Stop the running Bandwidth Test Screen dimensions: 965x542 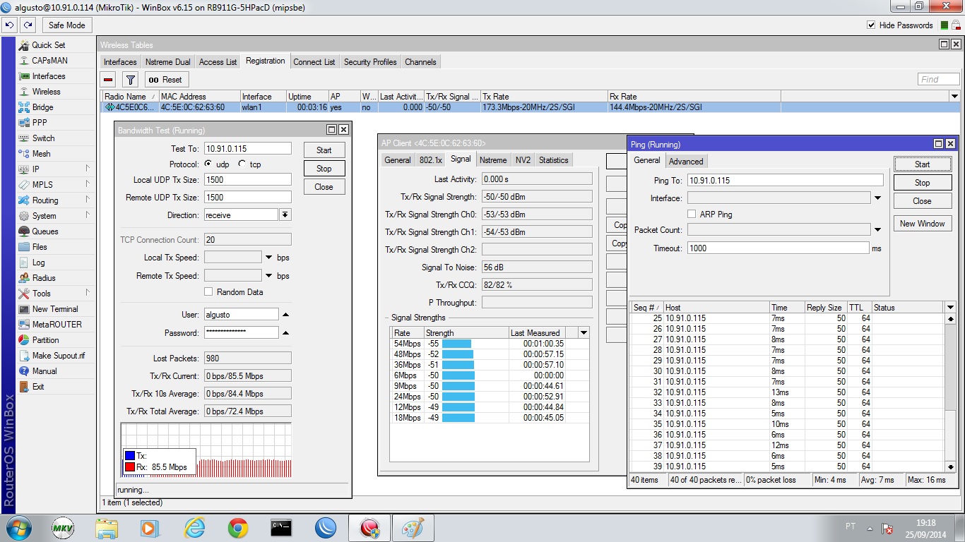[x=324, y=169]
